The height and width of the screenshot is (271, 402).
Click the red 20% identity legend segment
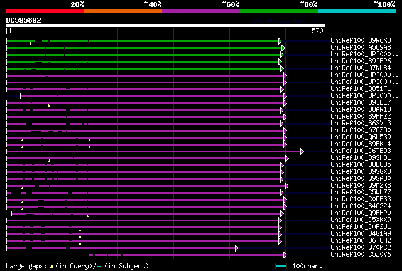click(x=45, y=11)
